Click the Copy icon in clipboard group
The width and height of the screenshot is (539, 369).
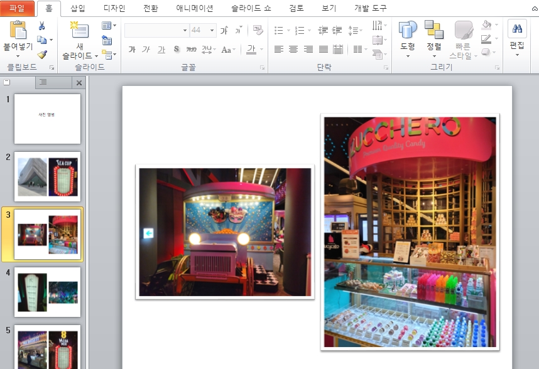(41, 40)
